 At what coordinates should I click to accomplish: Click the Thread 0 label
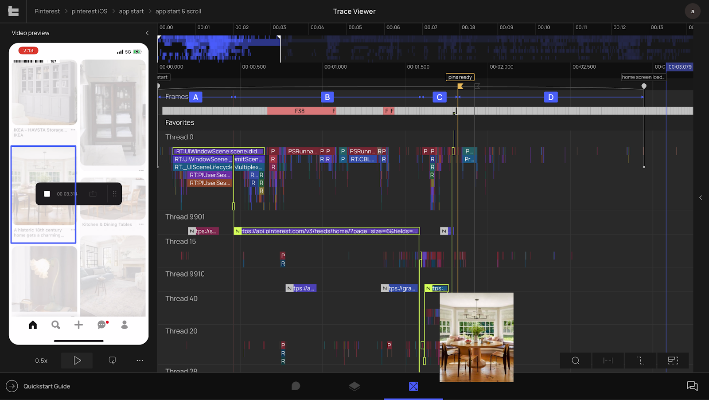click(x=179, y=137)
